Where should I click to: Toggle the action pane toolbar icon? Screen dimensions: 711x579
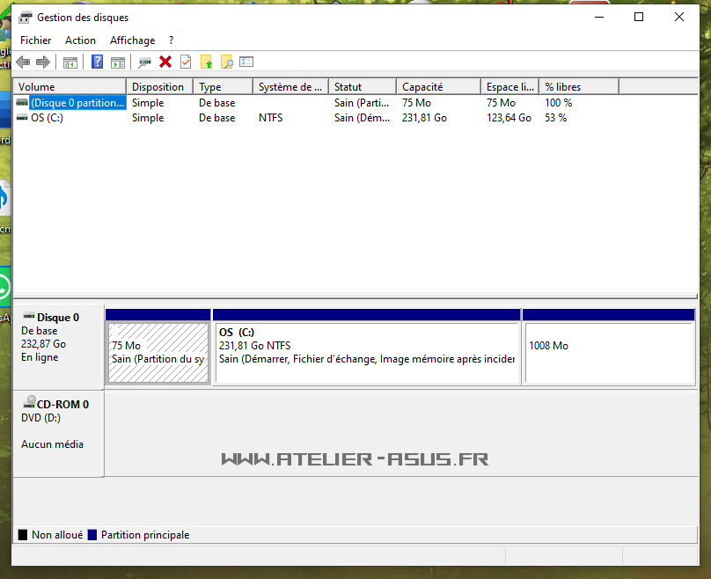click(117, 62)
